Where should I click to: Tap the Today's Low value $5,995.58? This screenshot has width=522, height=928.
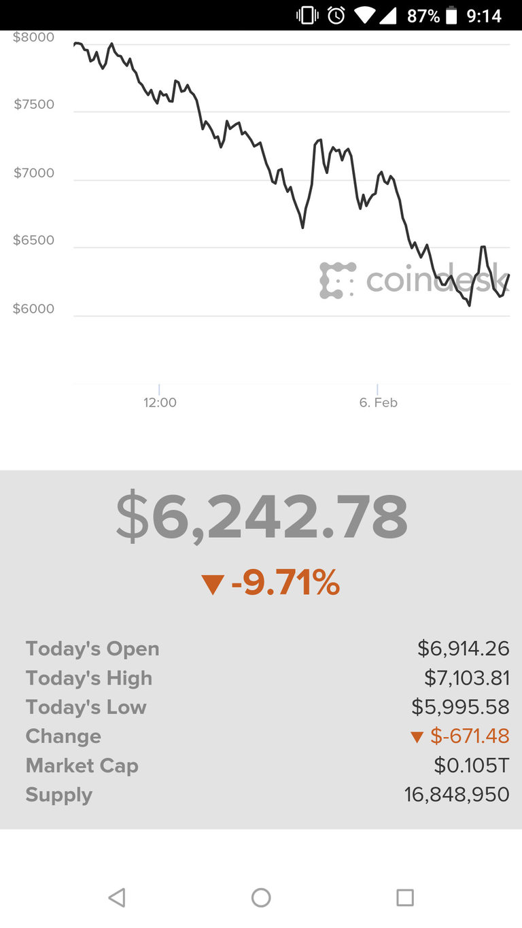460,707
